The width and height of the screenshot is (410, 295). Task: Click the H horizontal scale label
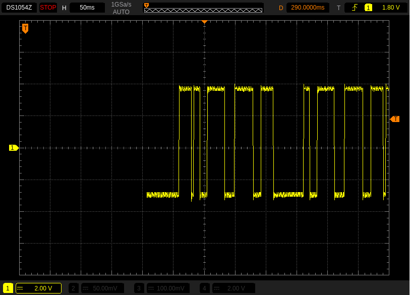click(x=64, y=8)
